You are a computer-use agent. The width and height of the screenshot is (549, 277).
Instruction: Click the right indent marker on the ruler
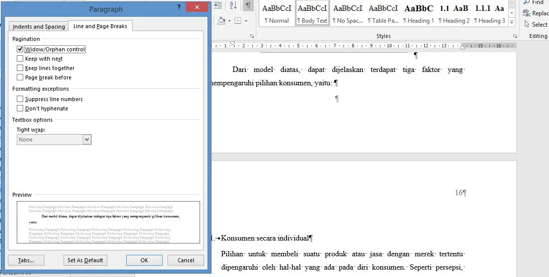coord(462,47)
